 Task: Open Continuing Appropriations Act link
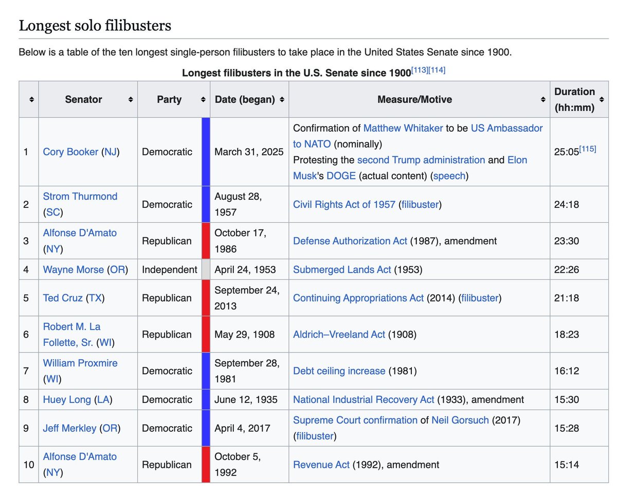(x=358, y=298)
